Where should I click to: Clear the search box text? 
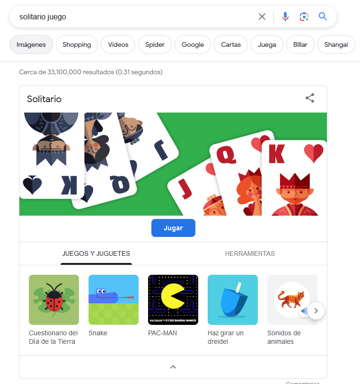pos(262,17)
